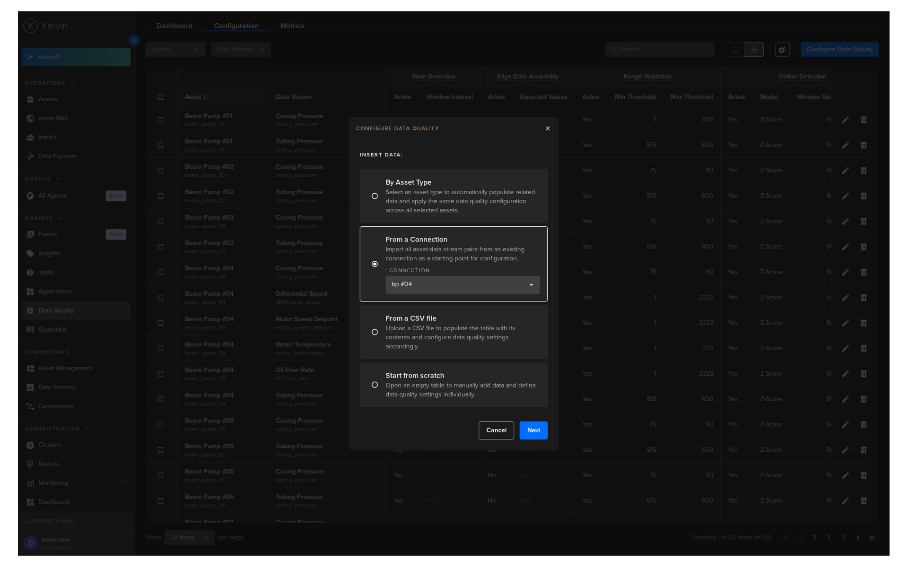Open Events in the sidebar
908x567 pixels.
(x=76, y=234)
